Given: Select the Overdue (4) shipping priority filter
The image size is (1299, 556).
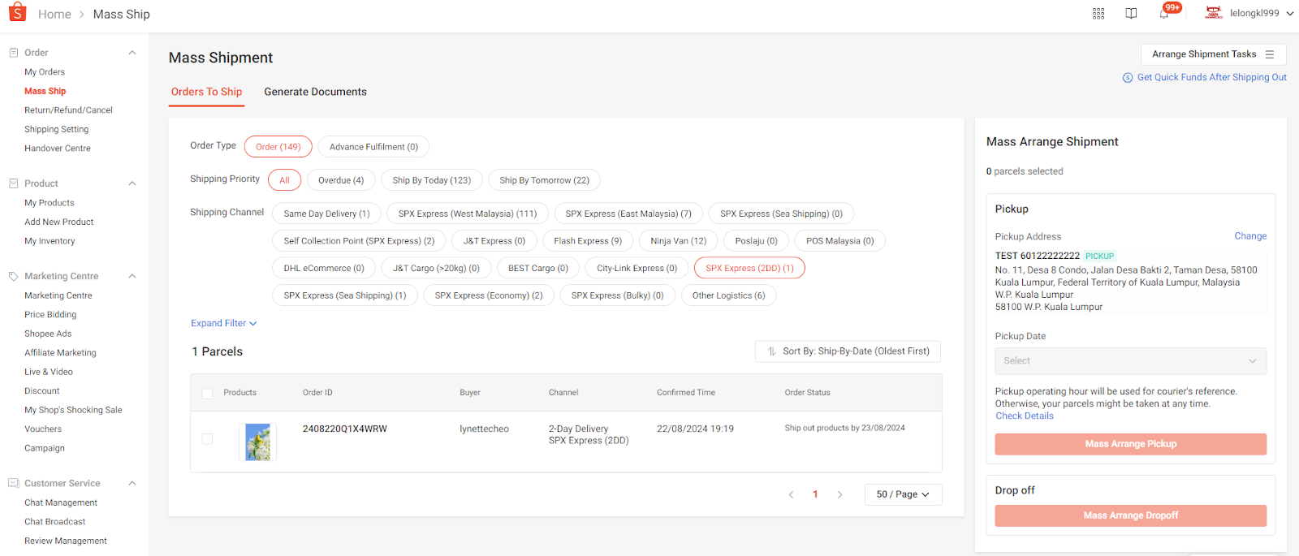Looking at the screenshot, I should click(x=341, y=180).
